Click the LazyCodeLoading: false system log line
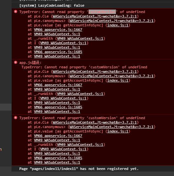This screenshot has width=174, height=176. (x=52, y=5)
